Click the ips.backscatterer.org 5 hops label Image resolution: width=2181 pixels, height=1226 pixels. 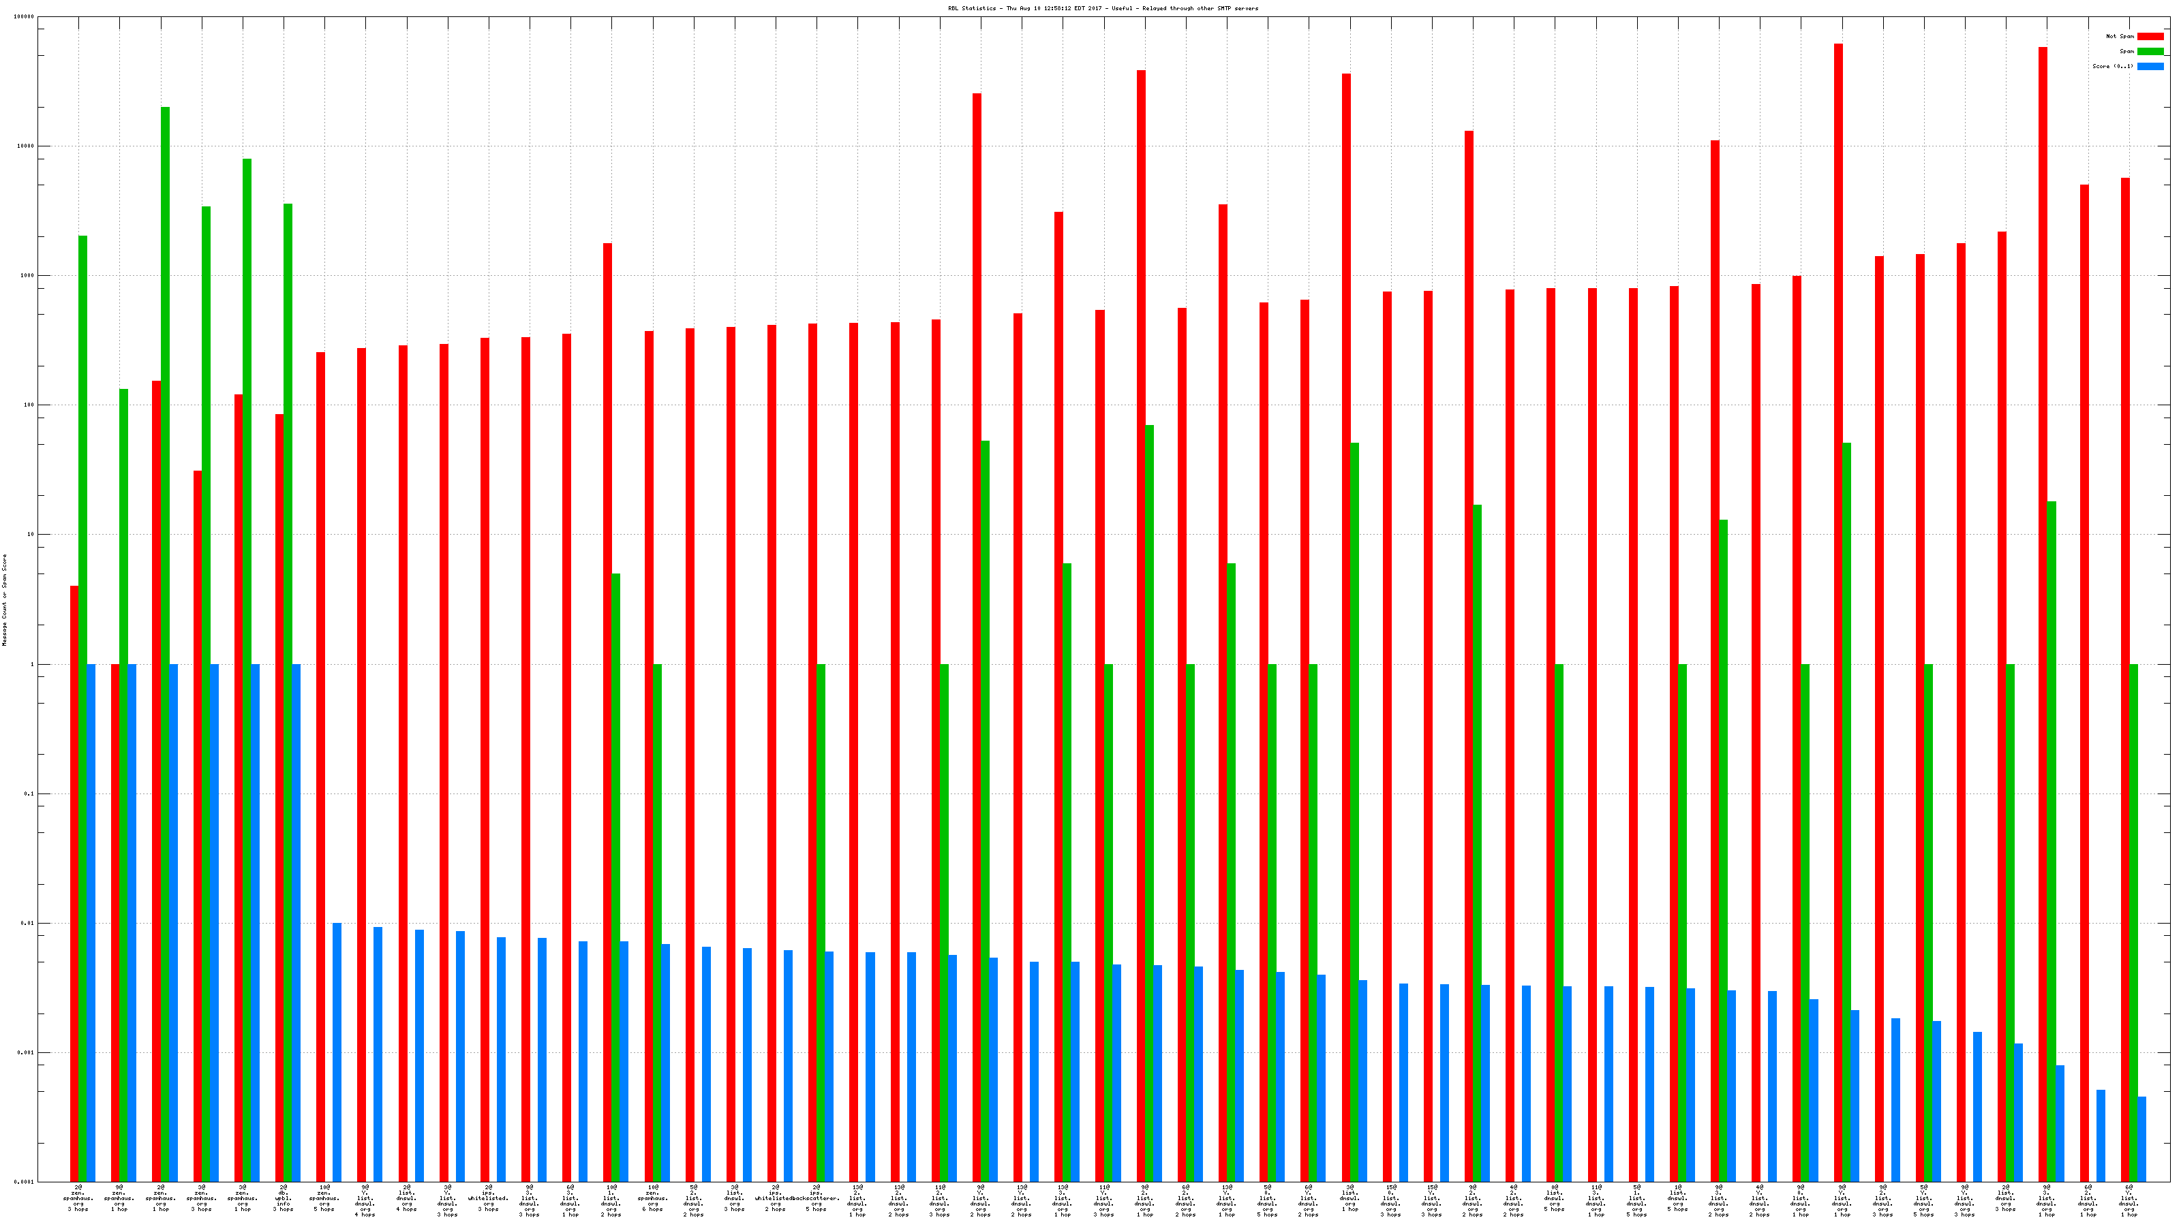pyautogui.click(x=817, y=1199)
